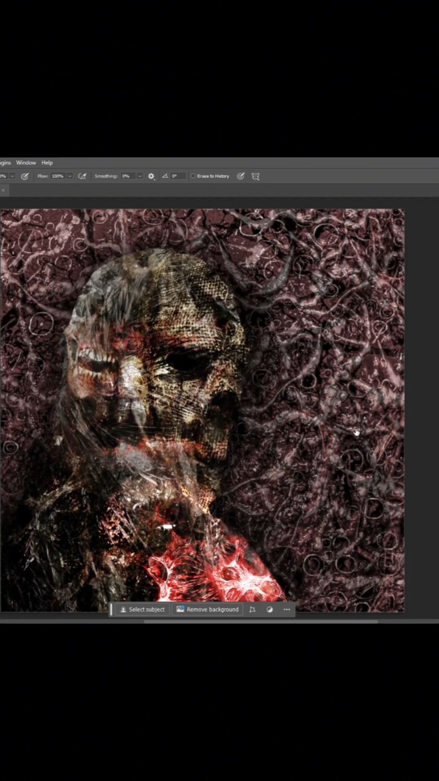Expand the Flow percentage dropdown
This screenshot has width=439, height=781.
click(69, 176)
